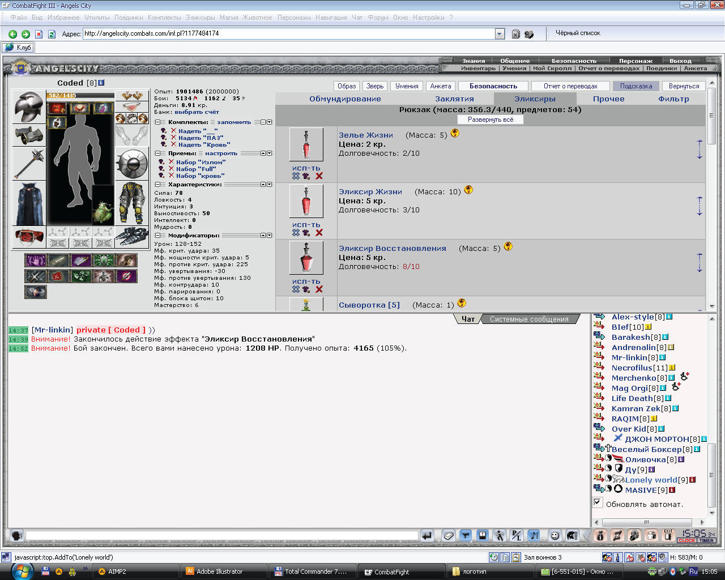Open Total Commander from the taskbar
Image resolution: width=725 pixels, height=580 pixels.
(x=312, y=572)
